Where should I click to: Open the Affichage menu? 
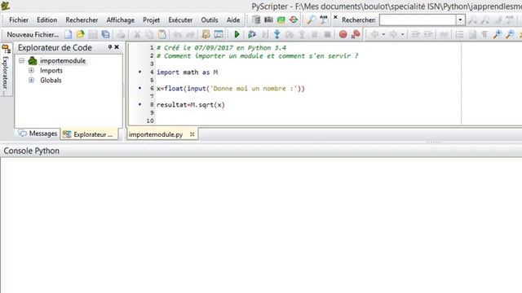pos(121,20)
